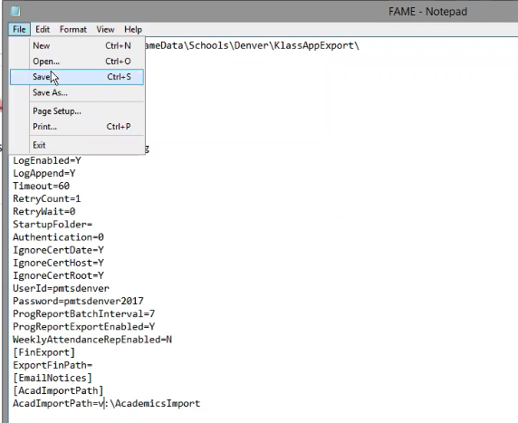
Task: Select Page Setup... menu entry
Action: pyautogui.click(x=77, y=111)
